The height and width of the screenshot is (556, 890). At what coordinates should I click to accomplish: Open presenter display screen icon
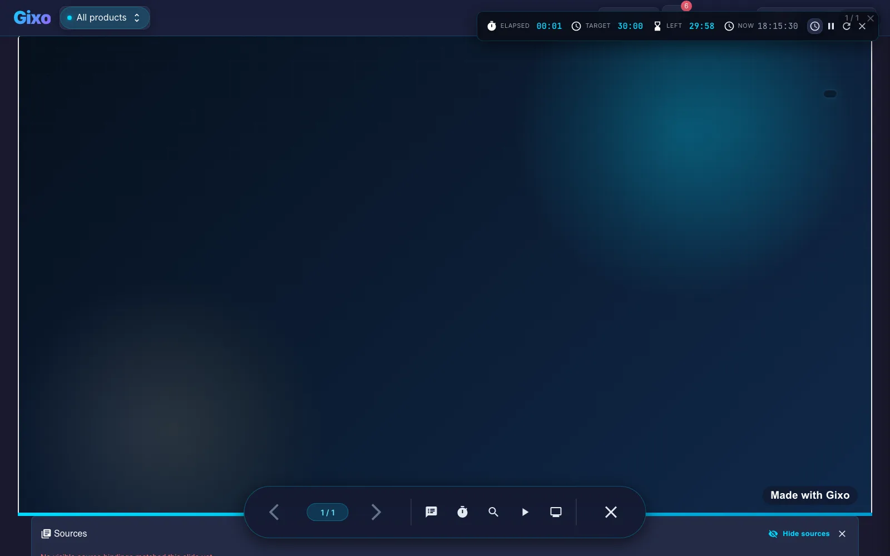(x=556, y=512)
